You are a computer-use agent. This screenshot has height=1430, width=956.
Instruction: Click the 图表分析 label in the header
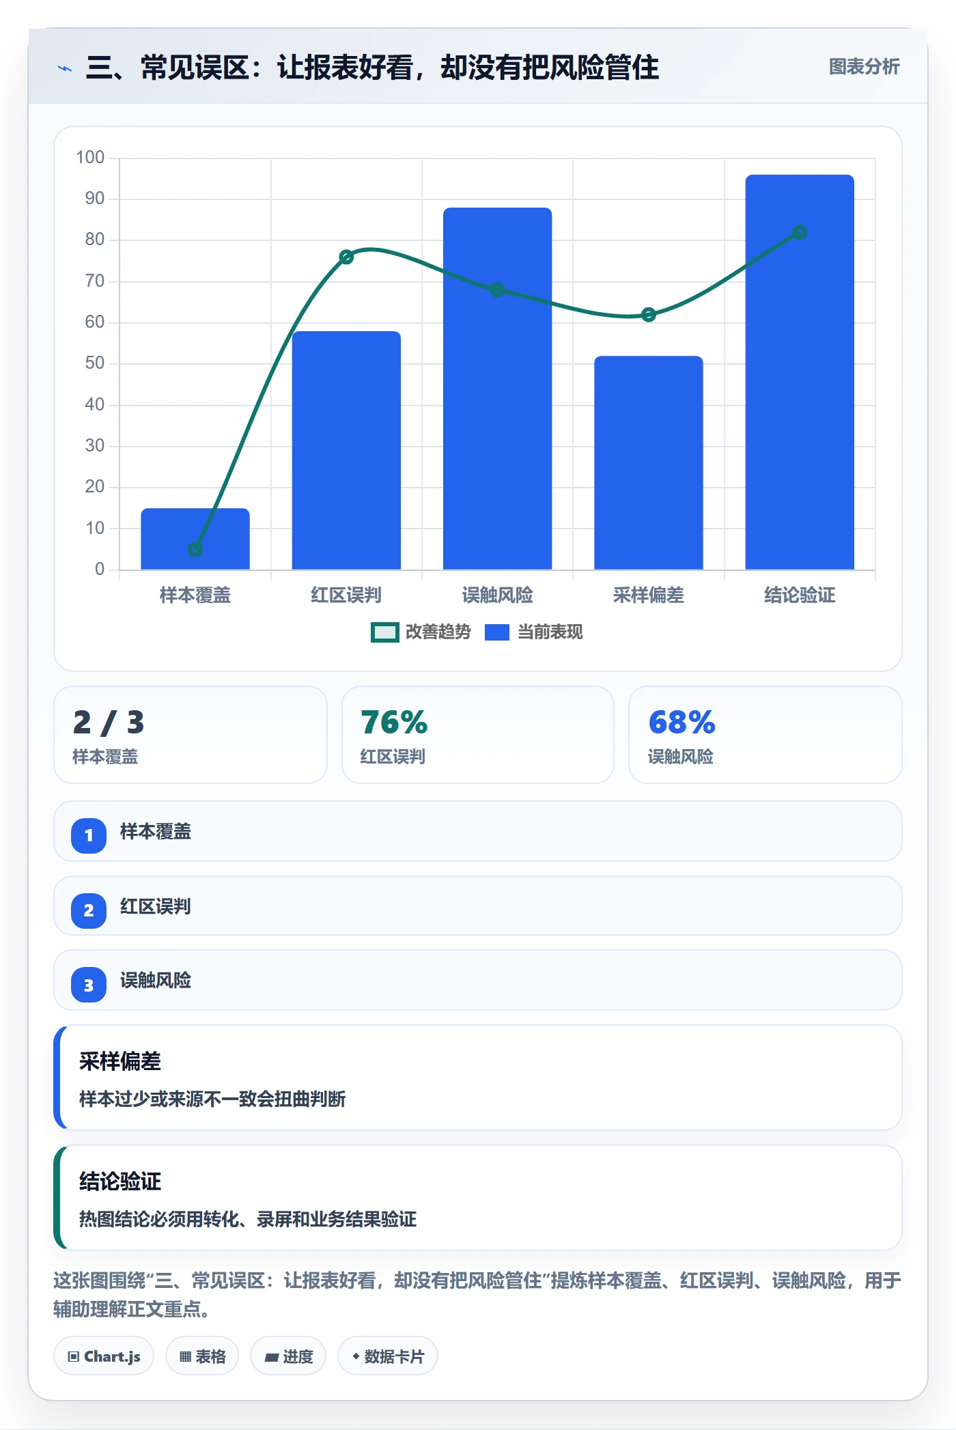click(864, 67)
